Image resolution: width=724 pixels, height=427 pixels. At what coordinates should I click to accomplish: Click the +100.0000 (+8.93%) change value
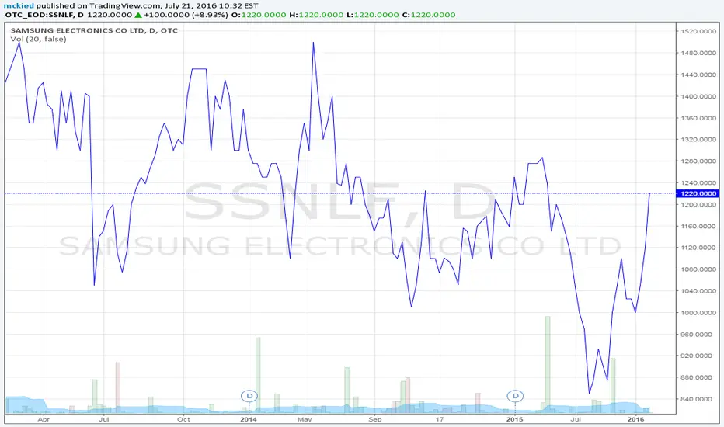(x=186, y=15)
